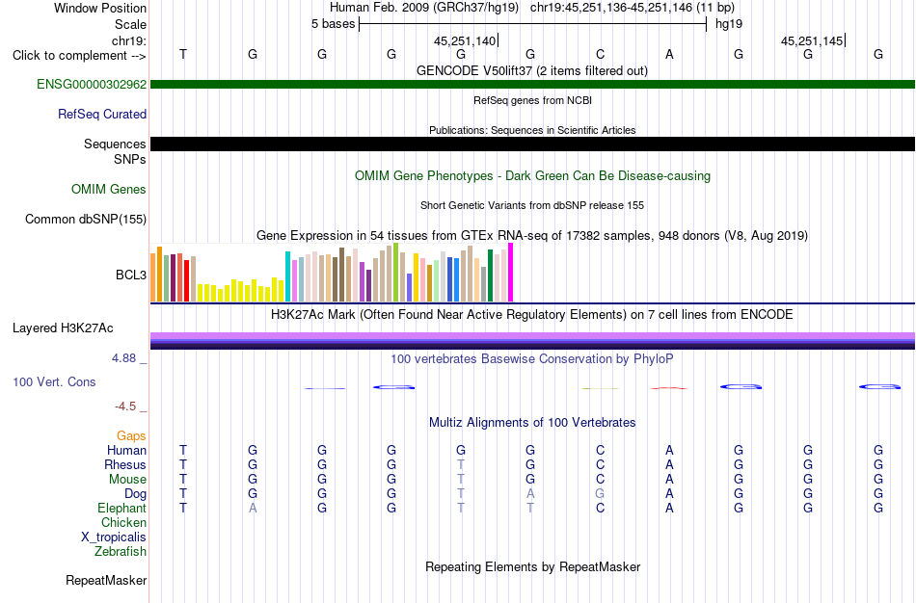The image size is (916, 603).
Task: Click 'Multiz Alignments of 100 Vertebrates' title
Action: point(531,422)
